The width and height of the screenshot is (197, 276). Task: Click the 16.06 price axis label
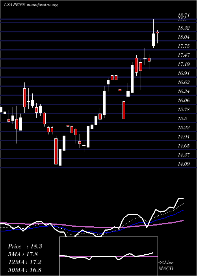[184, 100]
